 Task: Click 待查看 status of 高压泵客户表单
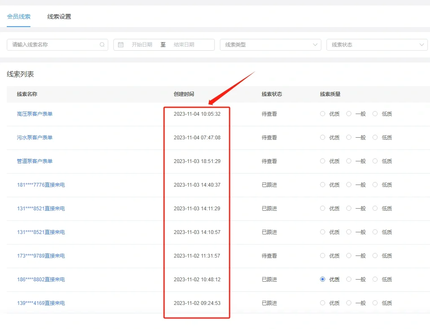click(x=269, y=114)
